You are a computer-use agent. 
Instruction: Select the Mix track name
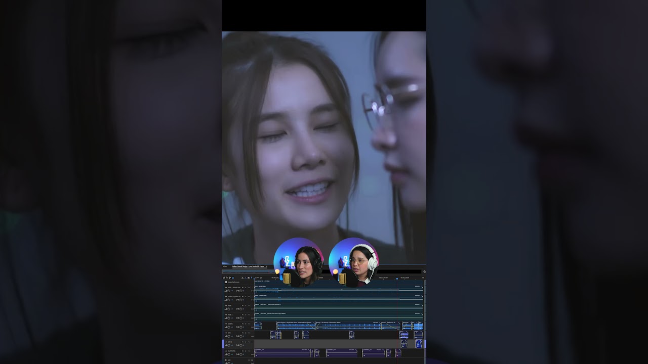(229, 360)
